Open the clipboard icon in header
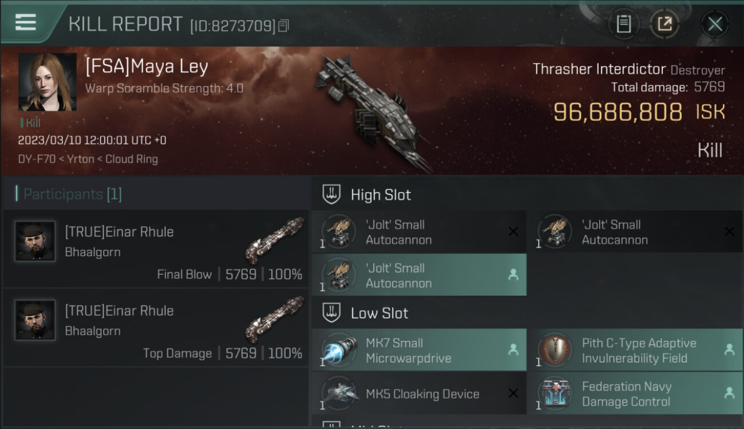Viewport: 744px width, 429px height. (x=624, y=24)
